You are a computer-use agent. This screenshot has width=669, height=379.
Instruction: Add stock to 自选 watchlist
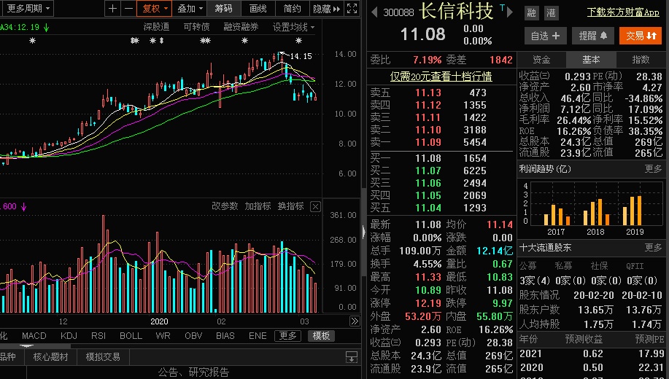click(545, 36)
